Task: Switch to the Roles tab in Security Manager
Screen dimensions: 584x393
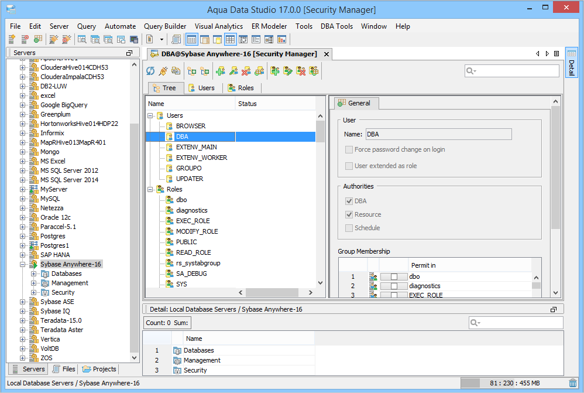Action: point(241,88)
